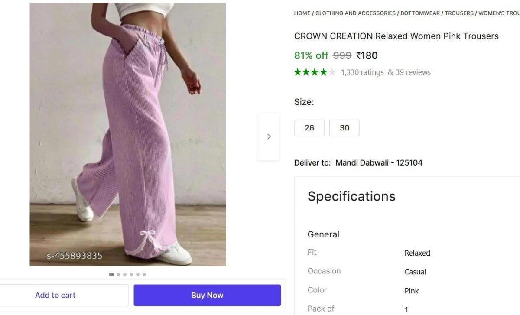Open the HOME breadcrumb link

click(302, 13)
